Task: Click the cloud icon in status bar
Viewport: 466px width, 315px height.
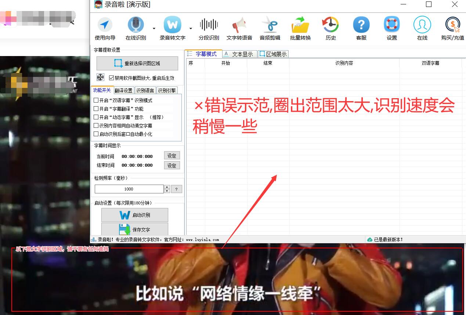Action: pyautogui.click(x=370, y=240)
